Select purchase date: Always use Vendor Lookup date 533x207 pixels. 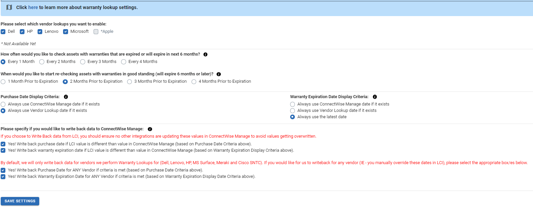click(x=3, y=111)
